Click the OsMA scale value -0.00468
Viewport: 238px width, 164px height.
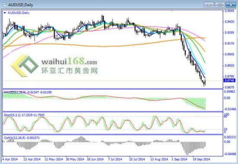pyautogui.click(x=230, y=154)
